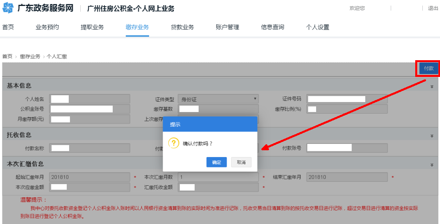440x224 pixels.
Task: Open the 账户管理 menu
Action: tap(227, 27)
